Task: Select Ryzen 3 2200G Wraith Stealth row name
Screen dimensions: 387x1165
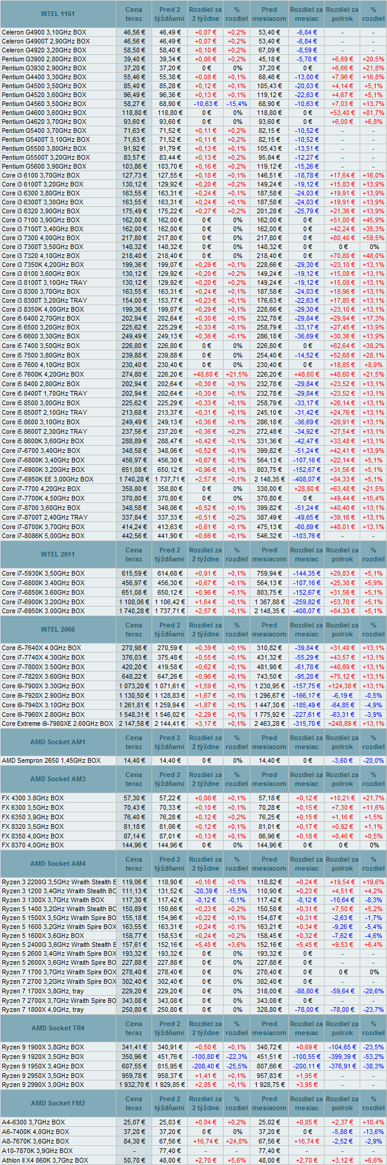Action: [59, 882]
